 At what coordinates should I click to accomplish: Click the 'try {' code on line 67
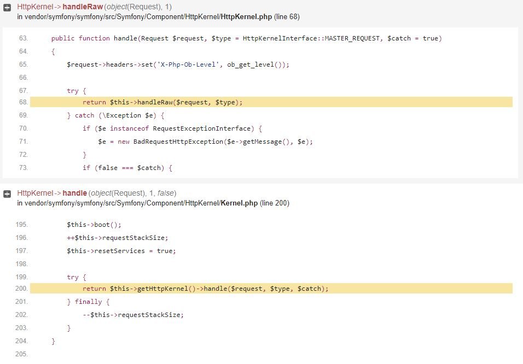(x=77, y=91)
